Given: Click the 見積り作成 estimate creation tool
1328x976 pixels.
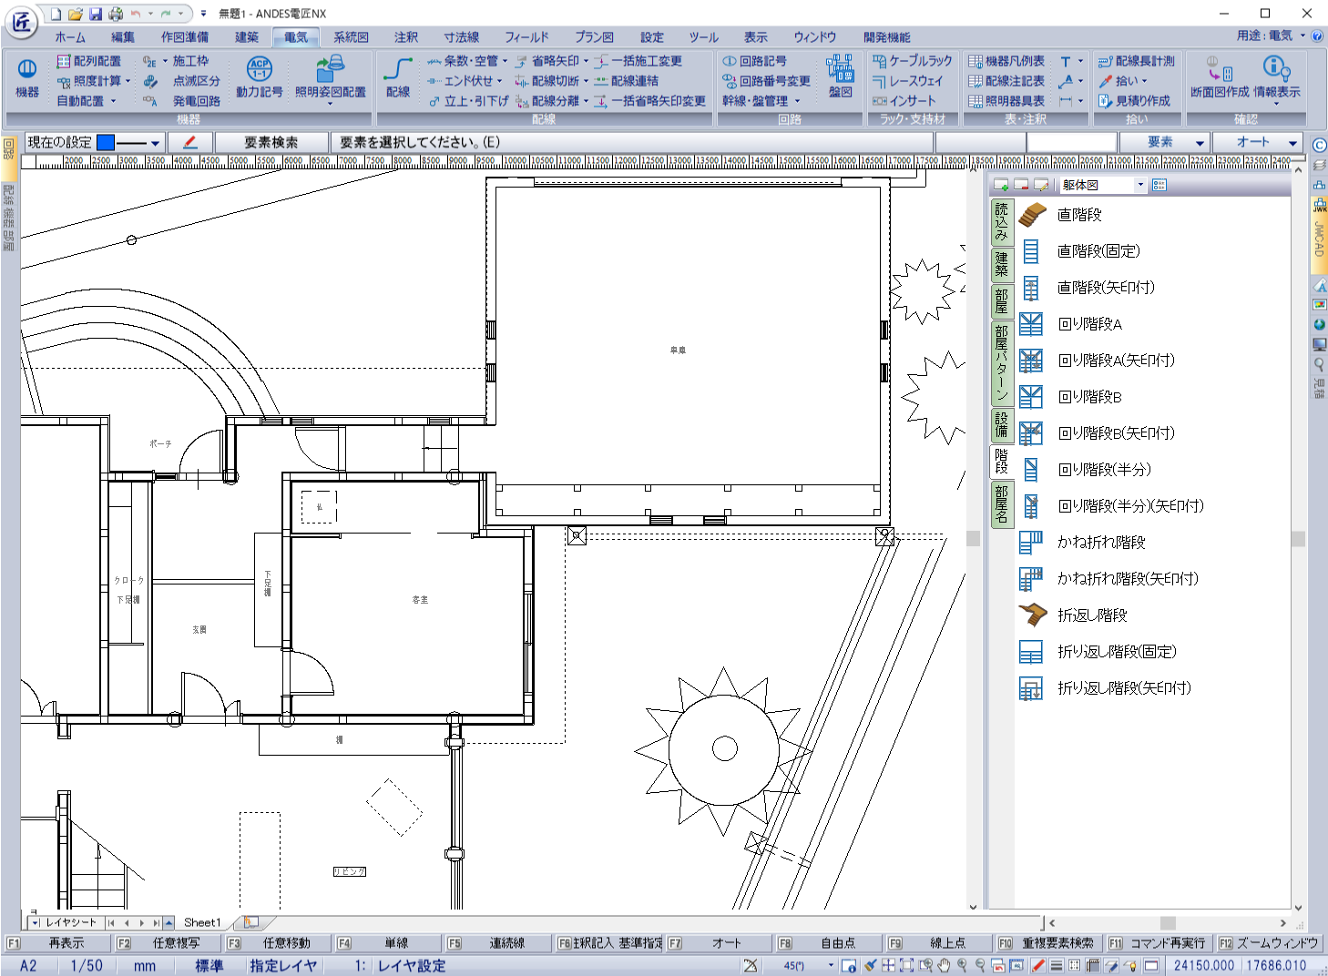Looking at the screenshot, I should click(x=1134, y=101).
